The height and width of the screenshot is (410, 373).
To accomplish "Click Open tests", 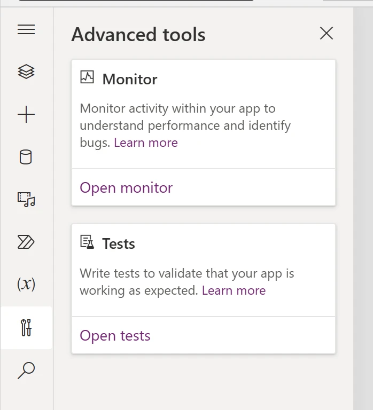I will tap(115, 336).
